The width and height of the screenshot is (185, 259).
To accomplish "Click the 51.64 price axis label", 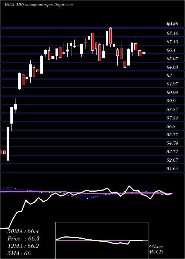I will 172,169.
